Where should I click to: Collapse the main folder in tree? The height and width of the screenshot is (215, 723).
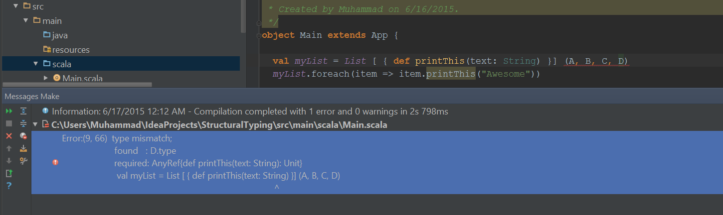coord(25,21)
